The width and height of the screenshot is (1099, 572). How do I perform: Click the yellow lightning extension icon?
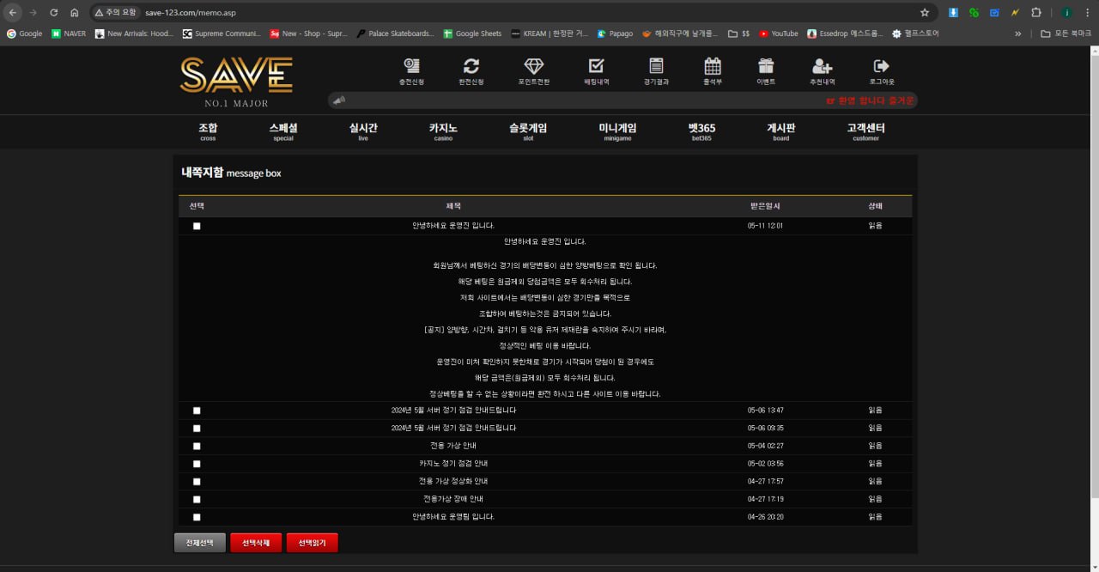(1015, 13)
